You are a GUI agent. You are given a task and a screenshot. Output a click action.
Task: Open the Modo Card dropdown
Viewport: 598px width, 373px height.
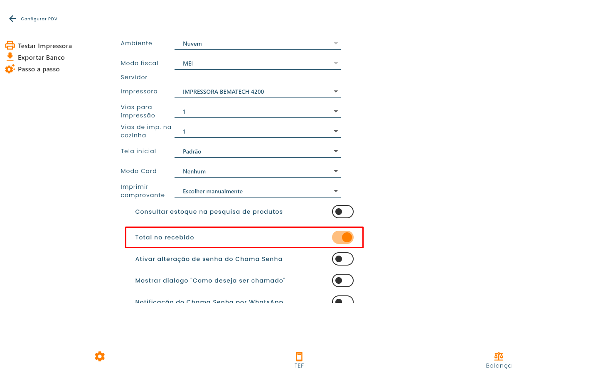click(258, 171)
